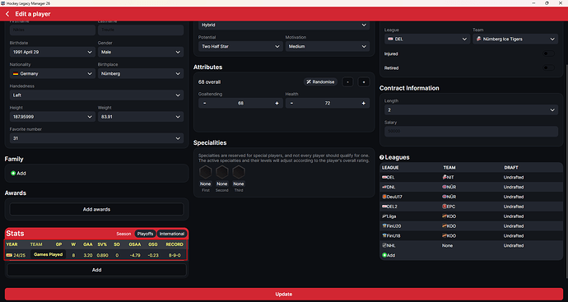The height and width of the screenshot is (302, 568).
Task: Click the 8-9-0 record cell in Stats
Action: click(x=175, y=255)
